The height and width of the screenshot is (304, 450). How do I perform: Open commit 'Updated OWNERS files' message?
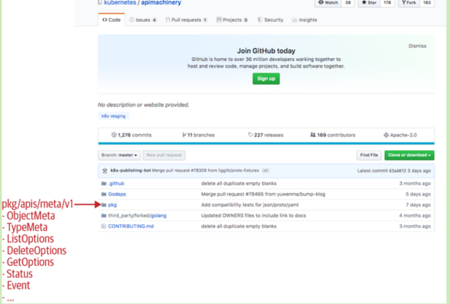tap(253, 215)
